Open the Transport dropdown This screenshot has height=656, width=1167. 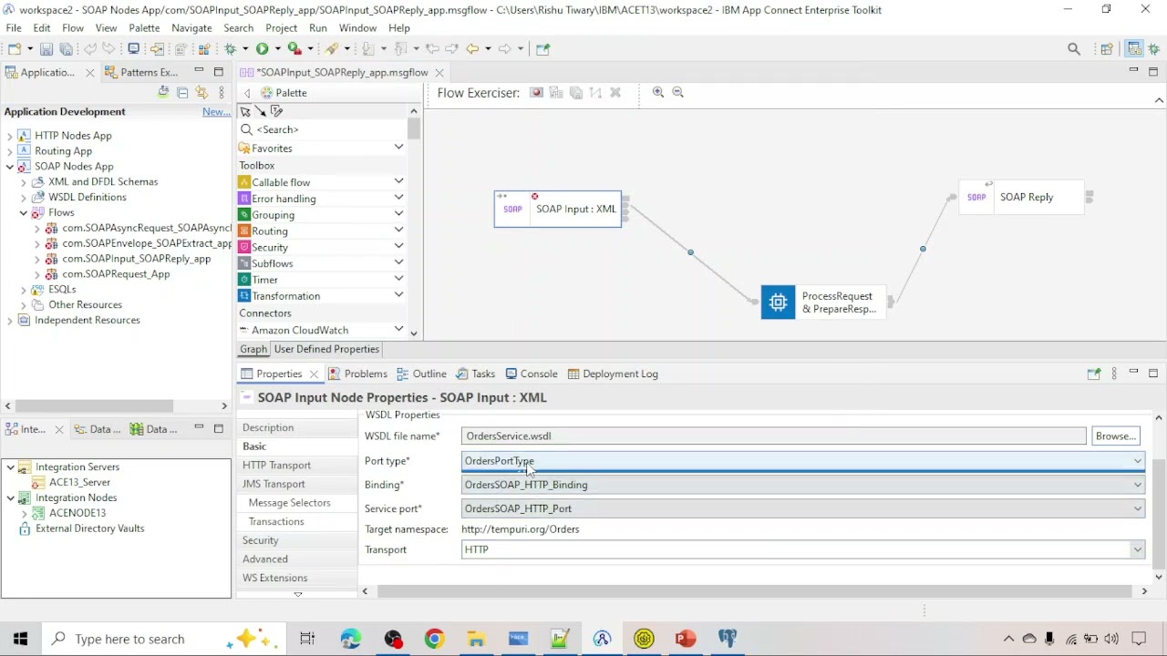(x=1137, y=549)
